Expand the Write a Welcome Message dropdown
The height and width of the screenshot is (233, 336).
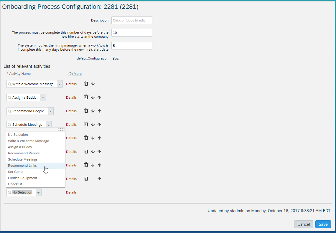pyautogui.click(x=60, y=84)
